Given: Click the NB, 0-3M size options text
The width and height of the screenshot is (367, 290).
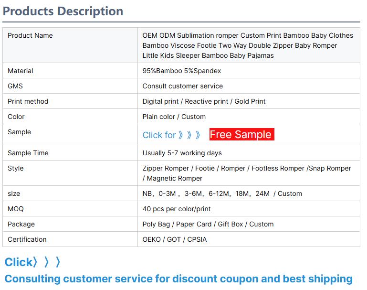Looking at the screenshot, I should (222, 193).
